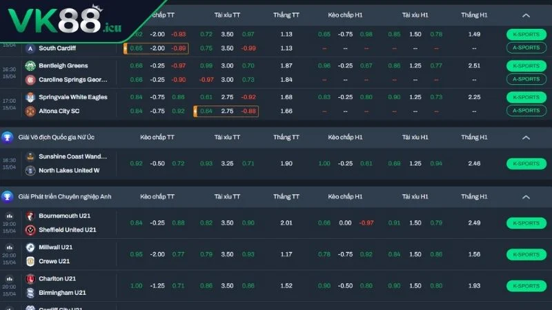This screenshot has height=310, width=552.
Task: Open stats chart icon for Charlton U21 match
Action: coord(10,279)
